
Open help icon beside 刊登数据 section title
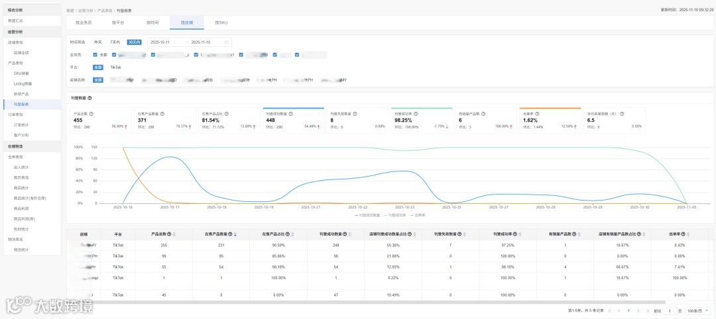coord(90,97)
